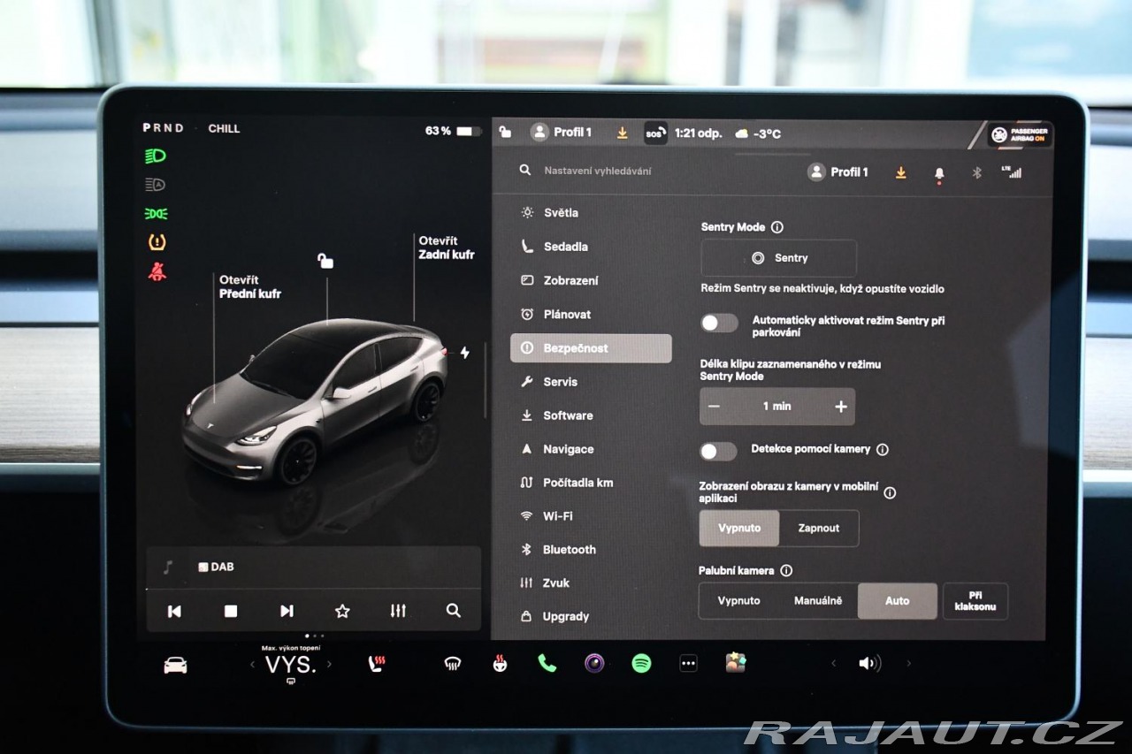Click left chevron to lower cabin temperature
The height and width of the screenshot is (754, 1132).
click(252, 665)
